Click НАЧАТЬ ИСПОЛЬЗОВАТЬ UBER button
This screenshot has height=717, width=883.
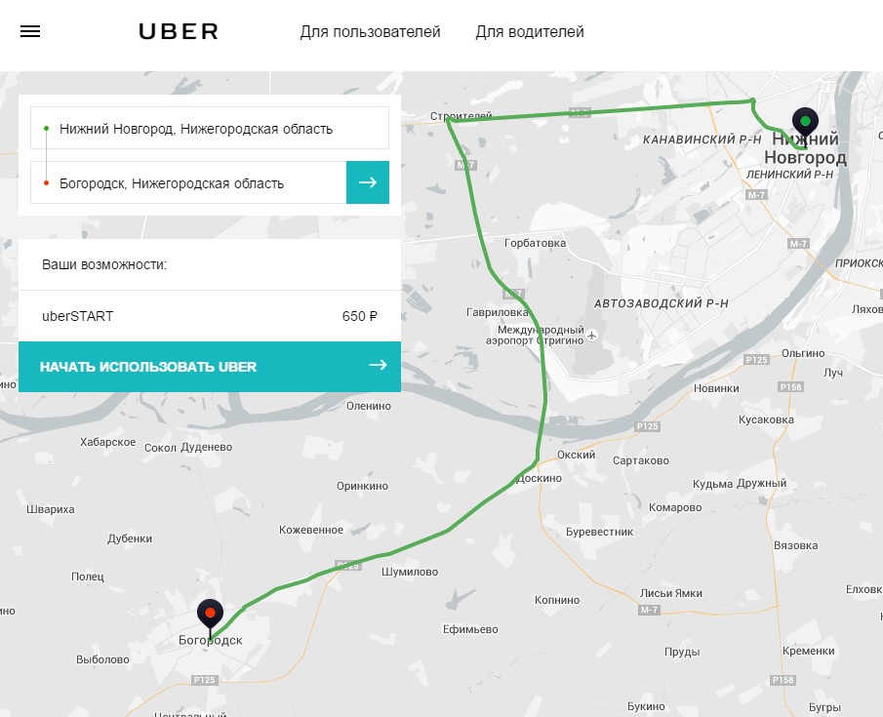[210, 367]
